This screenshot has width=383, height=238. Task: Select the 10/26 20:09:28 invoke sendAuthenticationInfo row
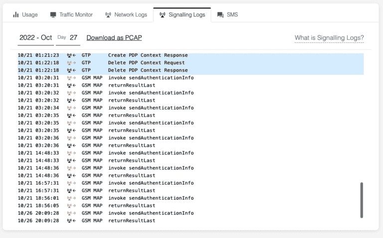pos(151,213)
